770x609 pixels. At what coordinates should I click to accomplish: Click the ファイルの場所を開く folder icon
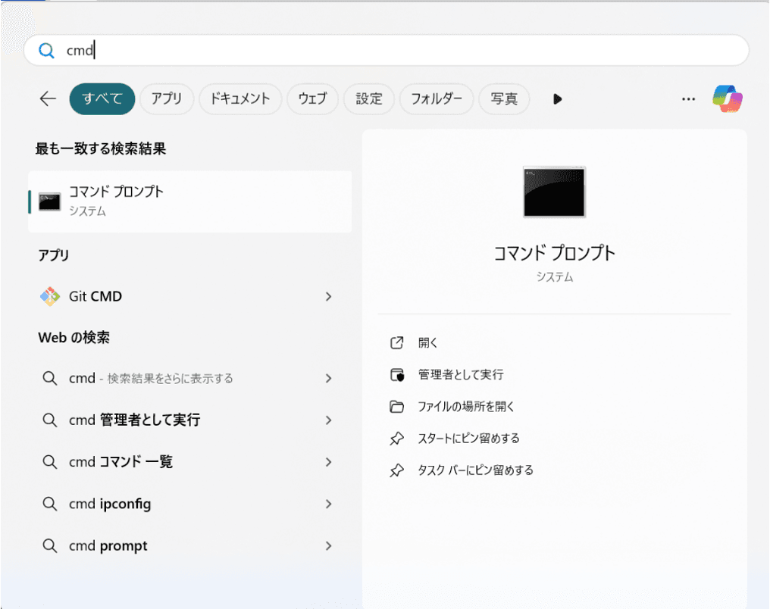397,407
